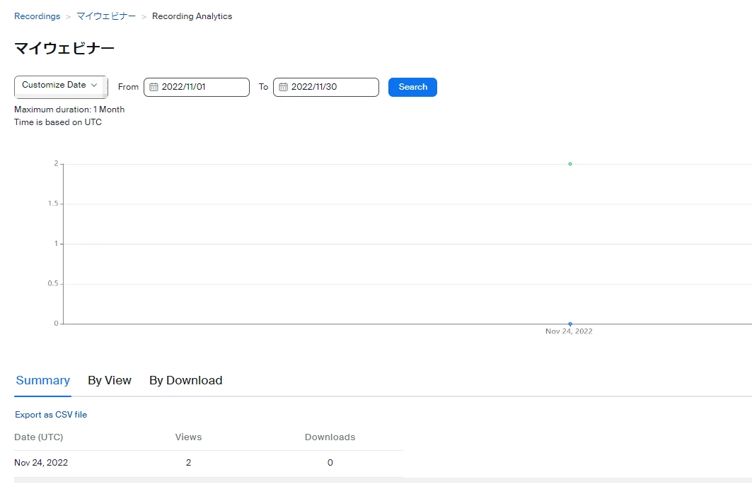Switch to the By View tab
The width and height of the screenshot is (752, 496).
(x=110, y=381)
